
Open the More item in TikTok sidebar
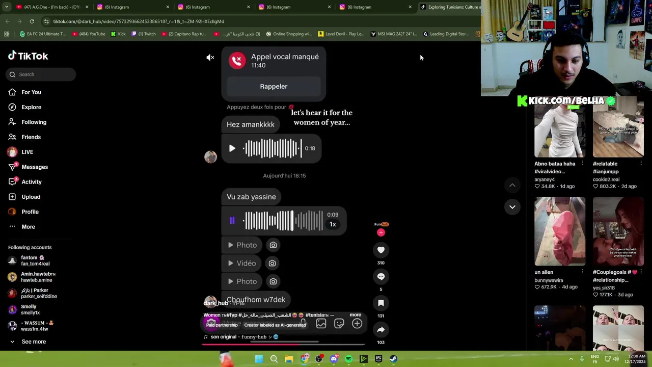tap(28, 227)
